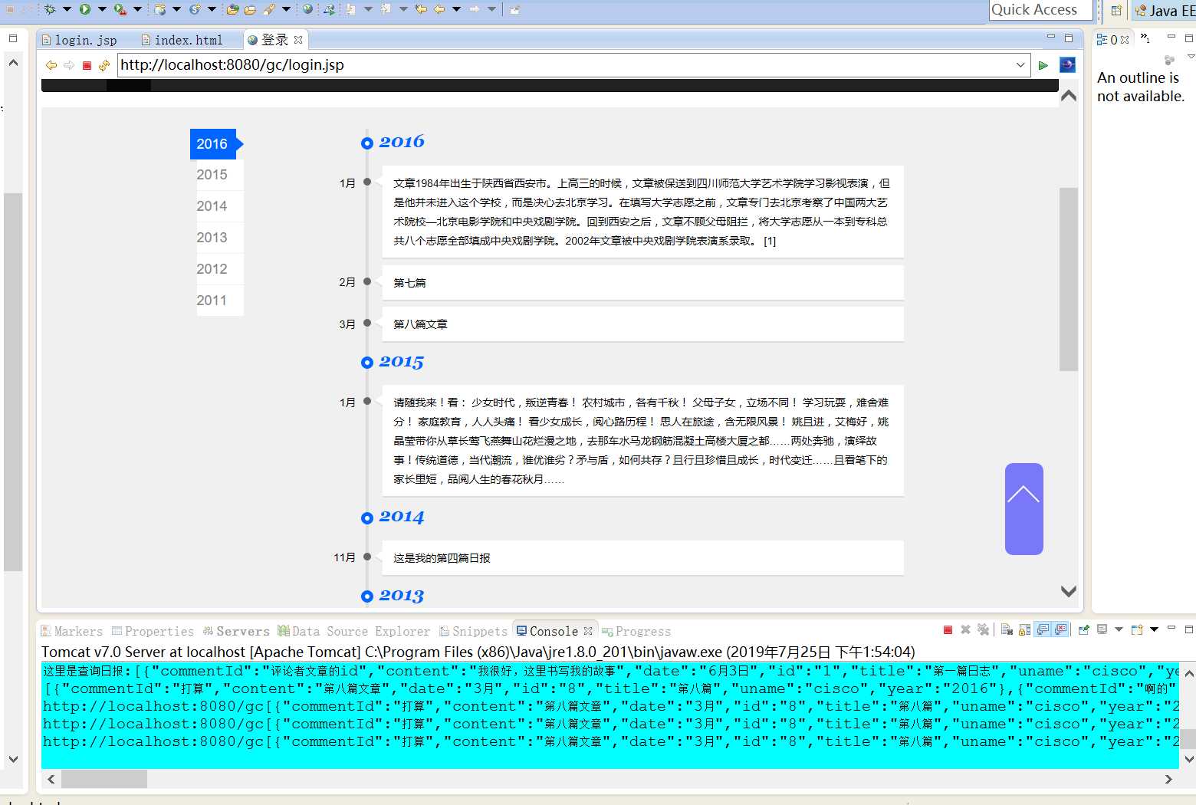This screenshot has height=805, width=1196.
Task: Open the Debug dropdown arrow beside bug icon
Action: tap(67, 9)
